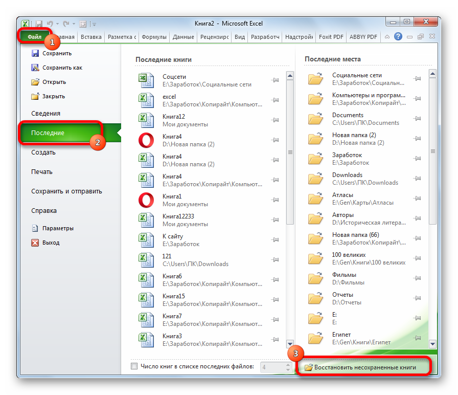Pin the excel workbook to recent list
The width and height of the screenshot is (458, 395).
[275, 100]
